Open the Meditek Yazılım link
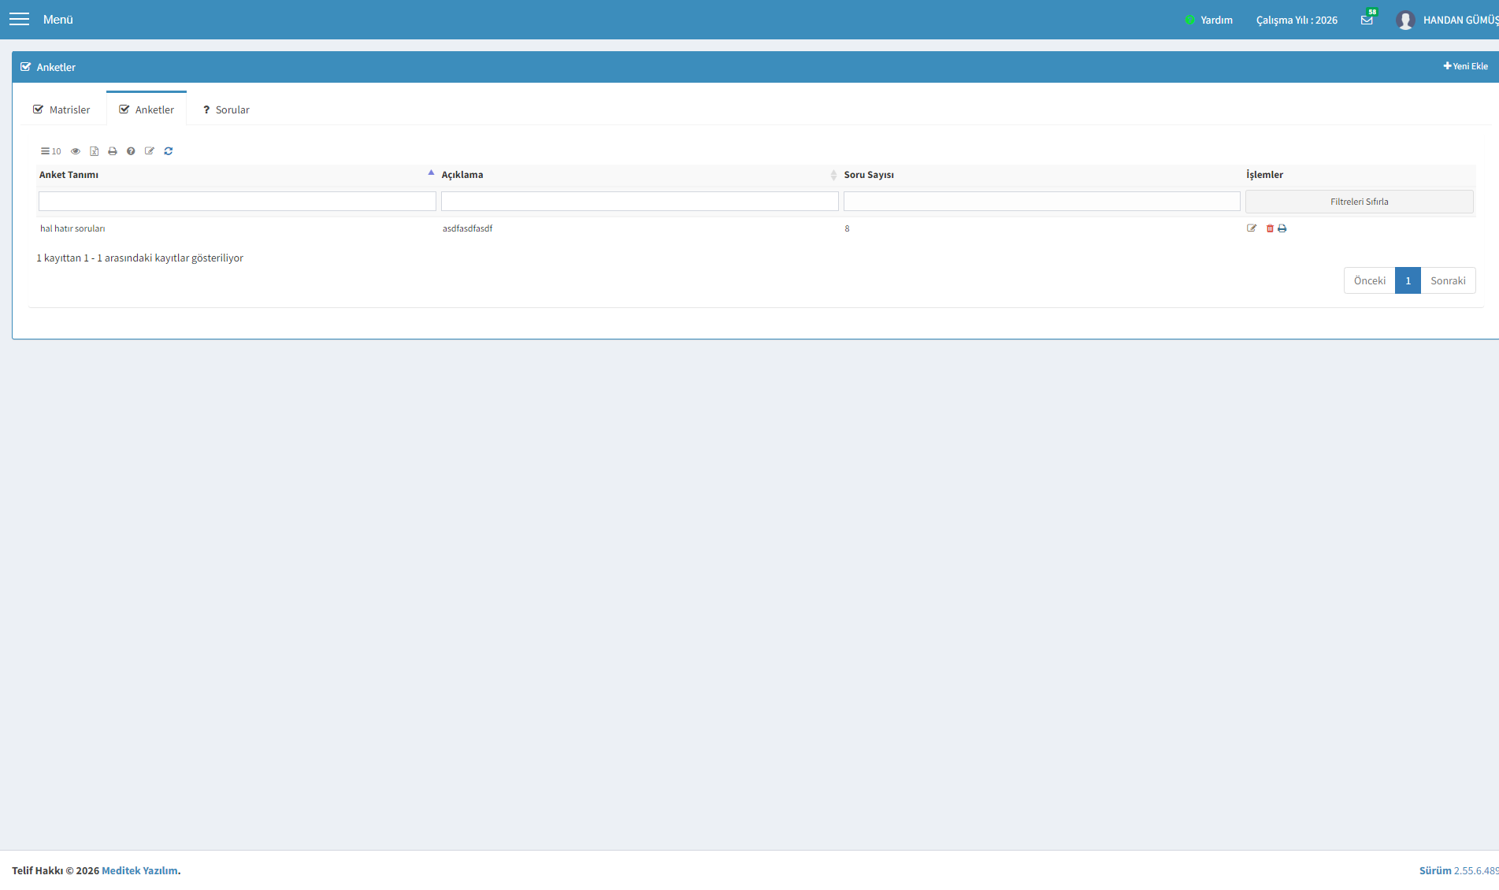Image resolution: width=1499 pixels, height=890 pixels. click(139, 870)
